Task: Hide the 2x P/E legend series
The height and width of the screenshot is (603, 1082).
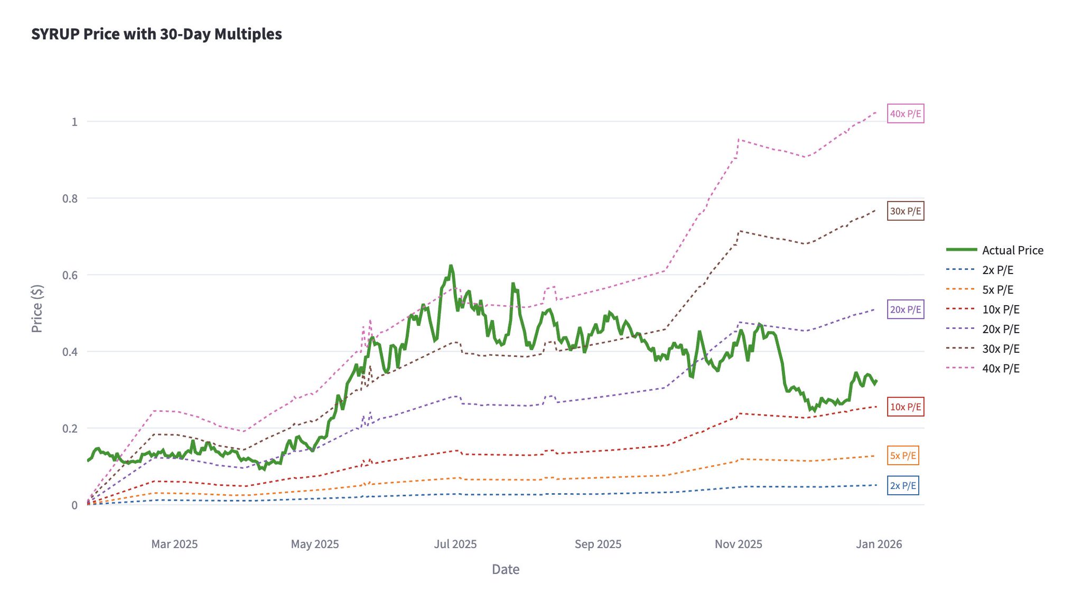Action: [x=997, y=270]
